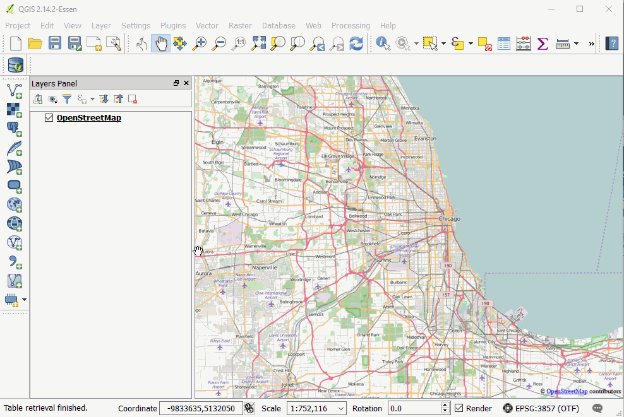The image size is (624, 417).
Task: Click the Add Raster Layer icon
Action: [15, 109]
